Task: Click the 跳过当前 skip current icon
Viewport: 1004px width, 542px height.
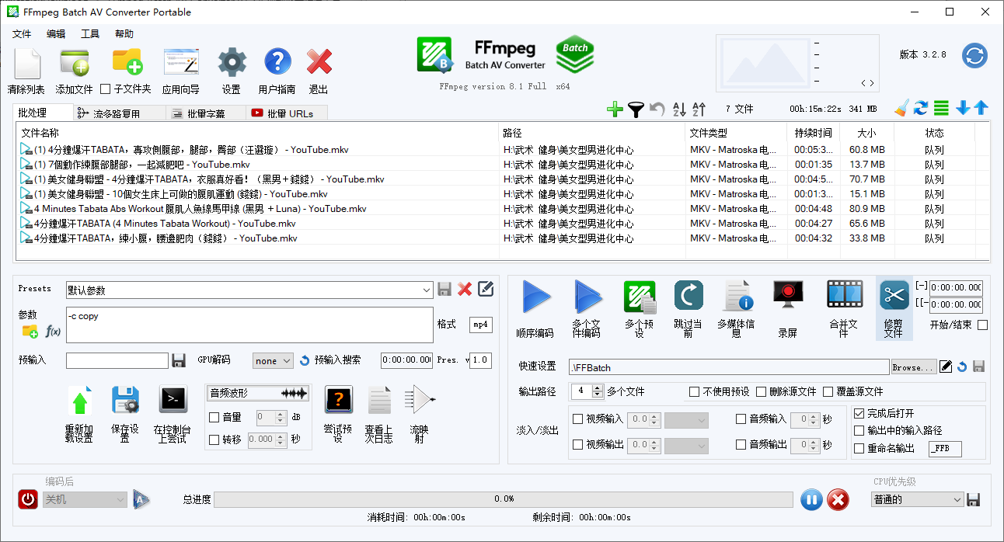Action: 689,296
